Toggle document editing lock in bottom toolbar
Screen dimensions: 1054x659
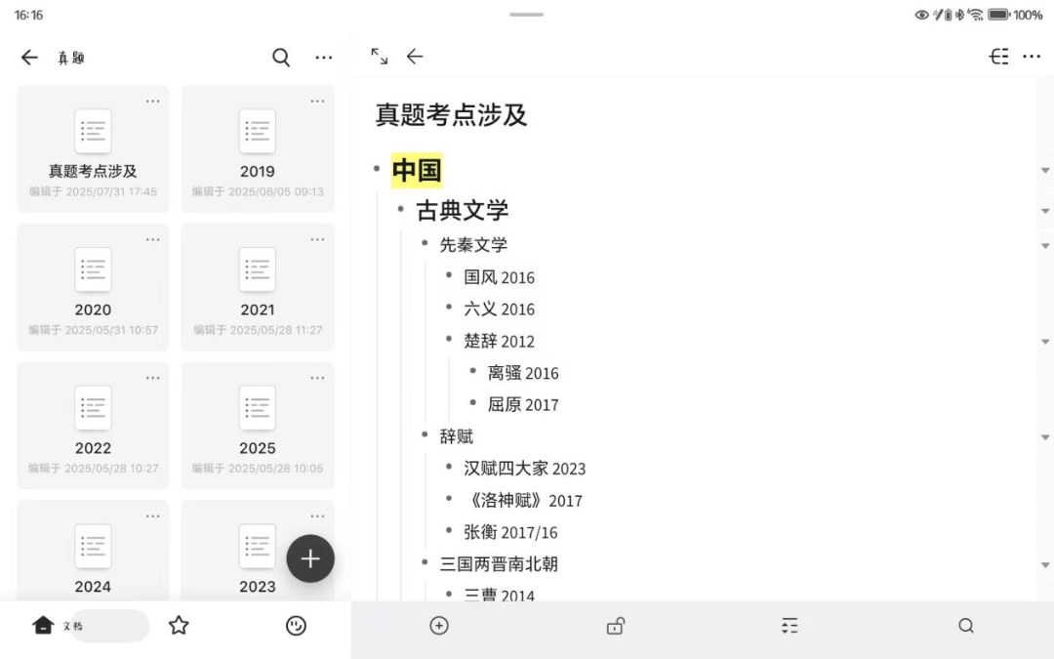[615, 626]
